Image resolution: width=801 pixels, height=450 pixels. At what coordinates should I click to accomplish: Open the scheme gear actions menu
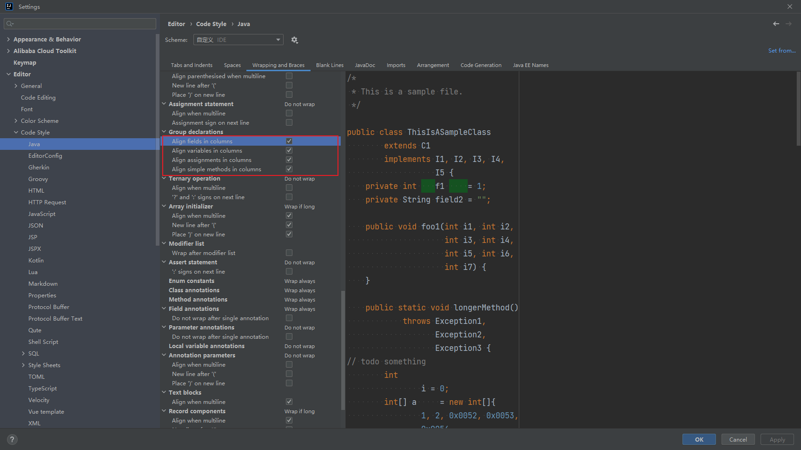294,40
